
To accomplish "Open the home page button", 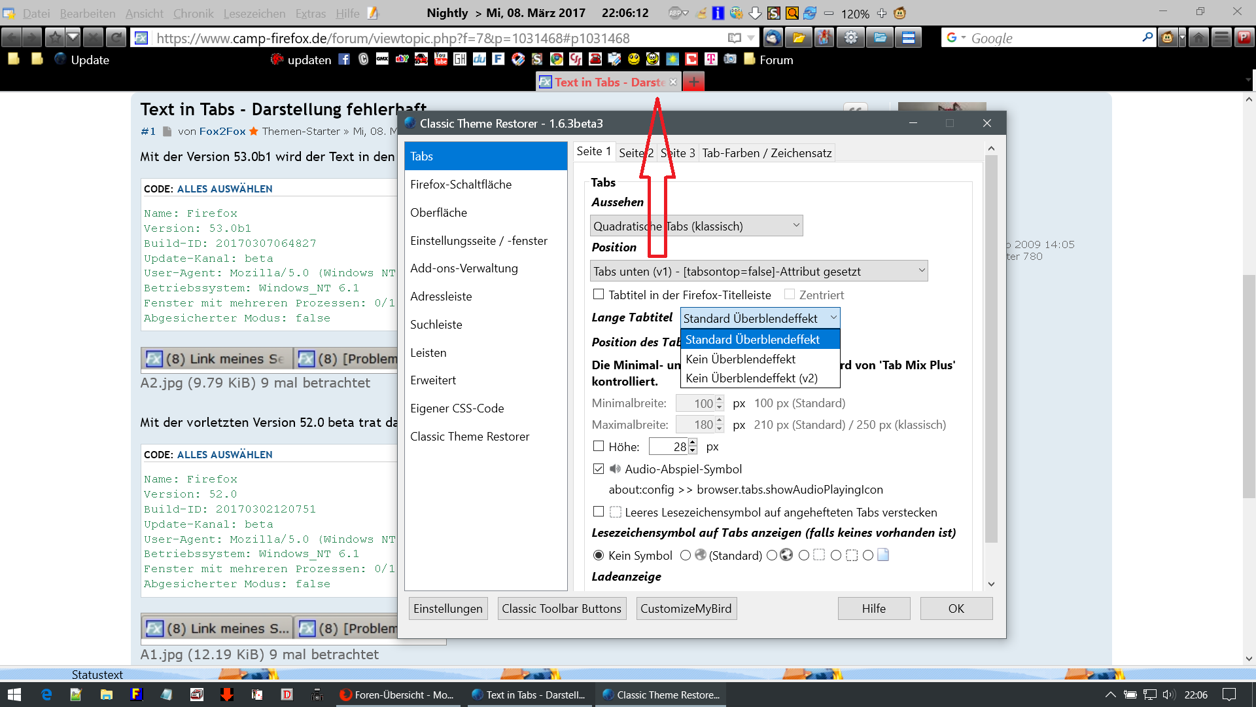I will click(x=1198, y=38).
